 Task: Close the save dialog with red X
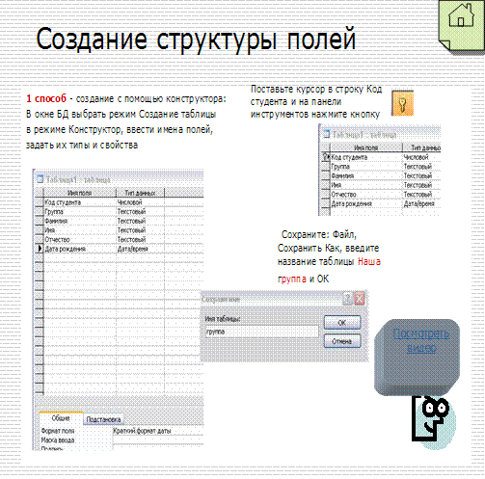[x=360, y=299]
